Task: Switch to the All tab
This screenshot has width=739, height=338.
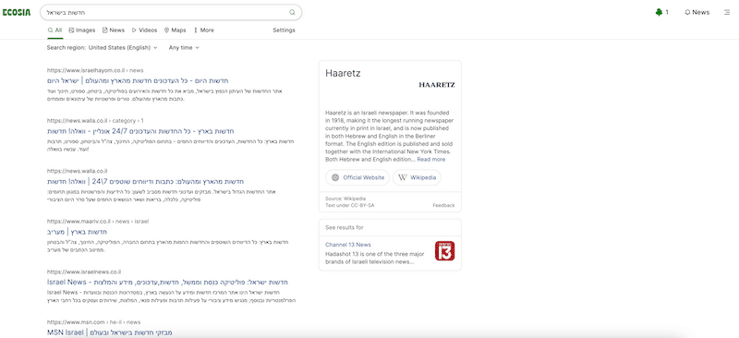Action: (55, 30)
